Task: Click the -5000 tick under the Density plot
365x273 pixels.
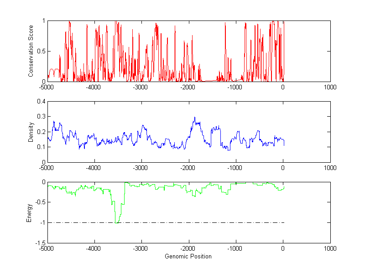Action: pyautogui.click(x=47, y=168)
